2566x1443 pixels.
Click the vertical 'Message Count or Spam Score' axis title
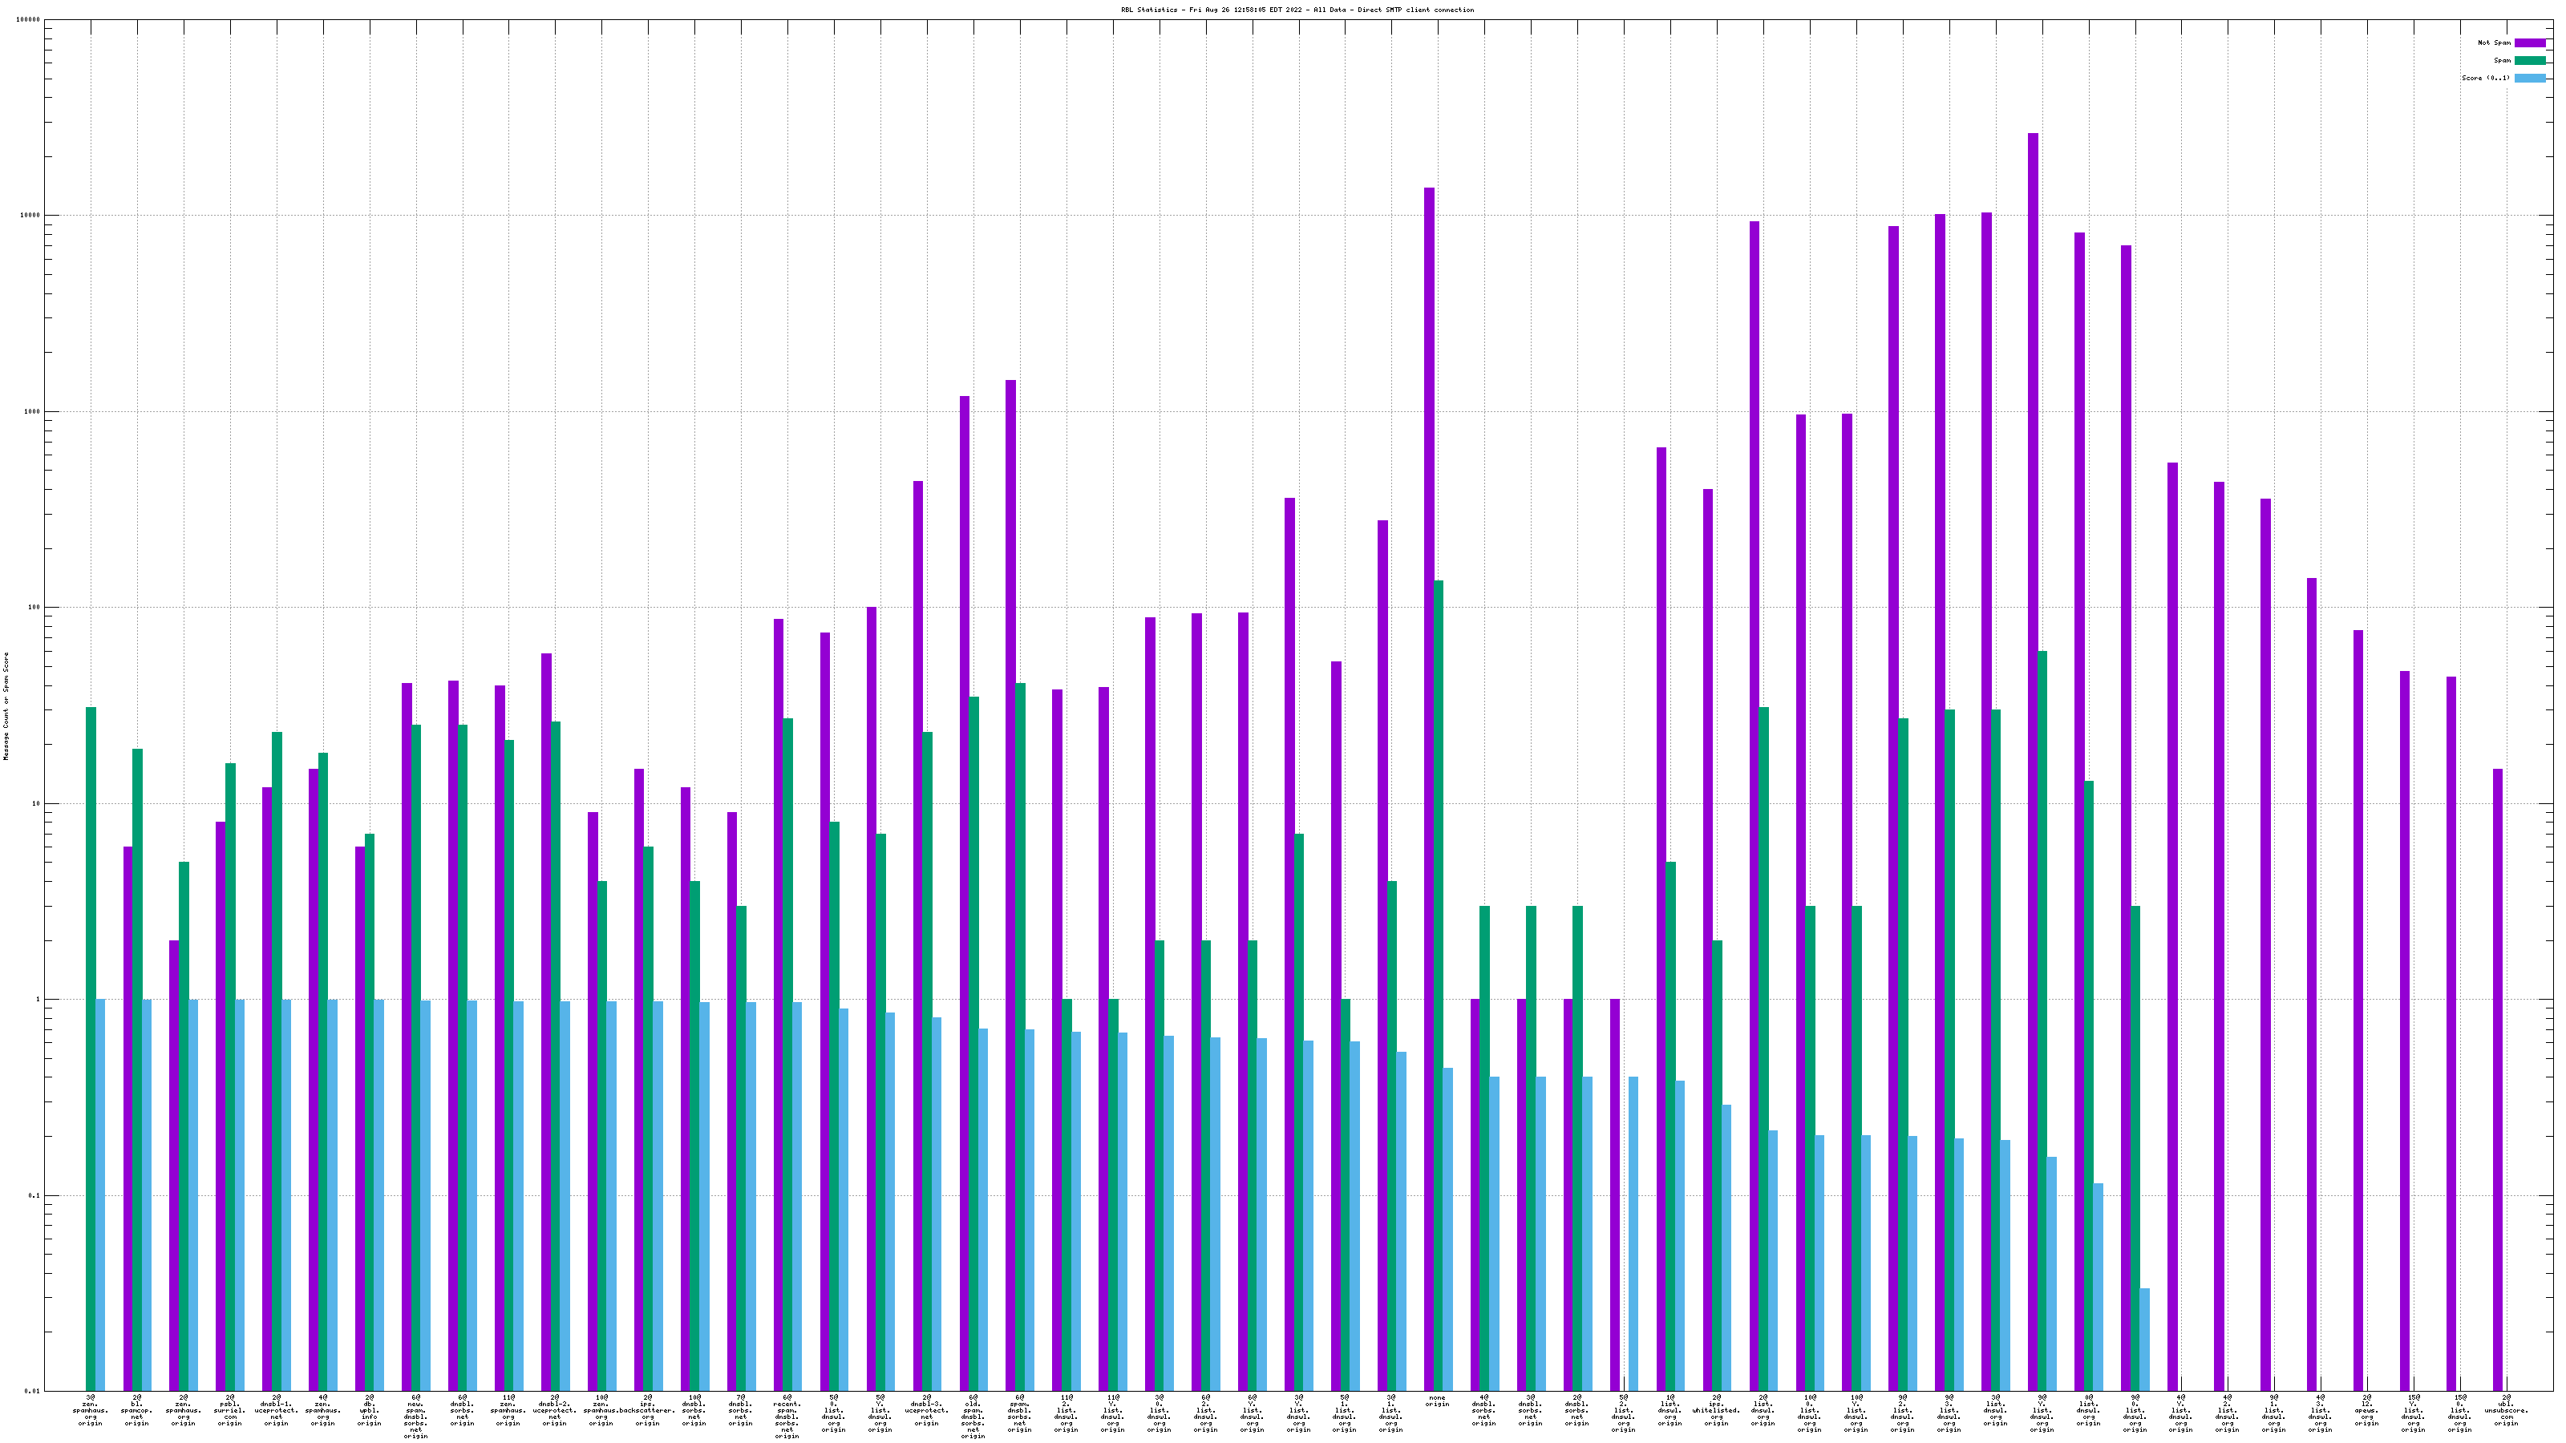point(6,706)
